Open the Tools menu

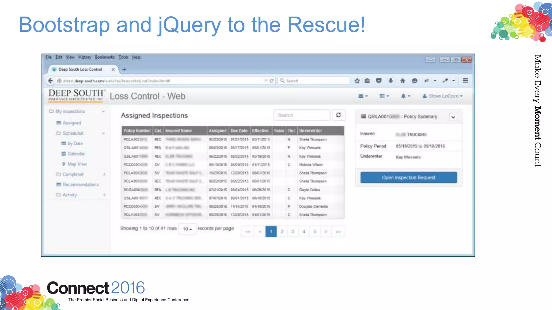[x=123, y=57]
